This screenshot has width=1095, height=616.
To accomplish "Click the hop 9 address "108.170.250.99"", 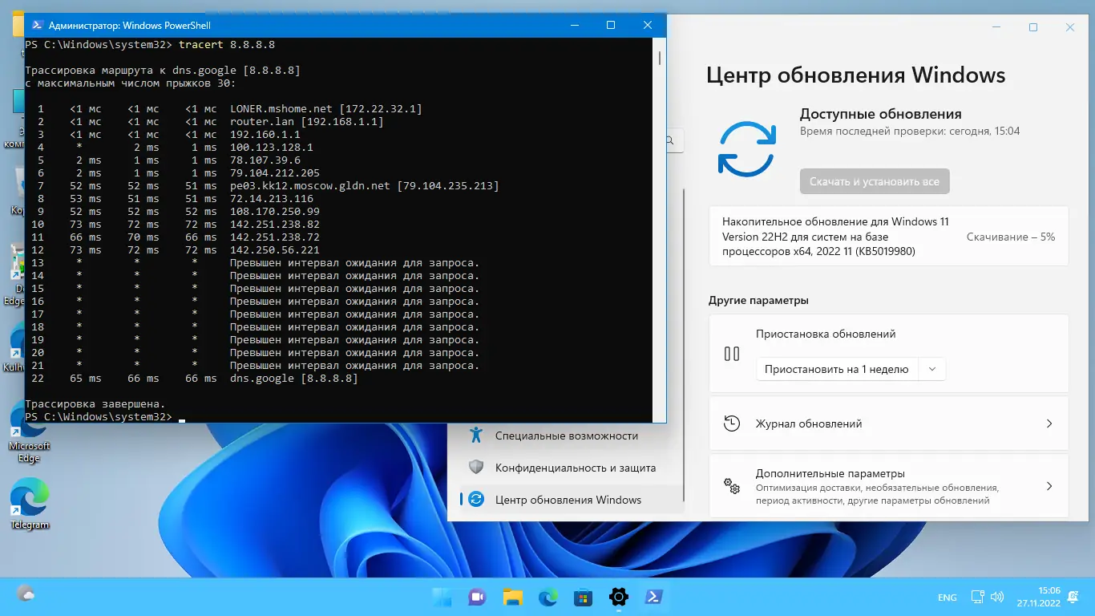I will pos(275,212).
